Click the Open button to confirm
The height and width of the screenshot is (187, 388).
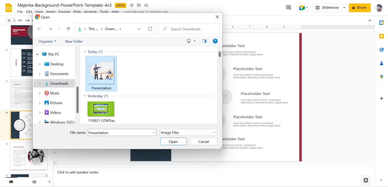[x=173, y=141]
